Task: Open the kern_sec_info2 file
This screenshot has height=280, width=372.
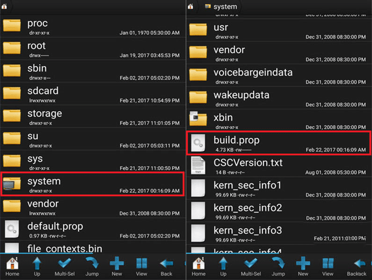Action: click(279, 211)
